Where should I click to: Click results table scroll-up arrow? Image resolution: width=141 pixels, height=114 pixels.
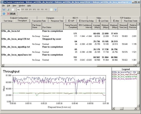pos(138,24)
